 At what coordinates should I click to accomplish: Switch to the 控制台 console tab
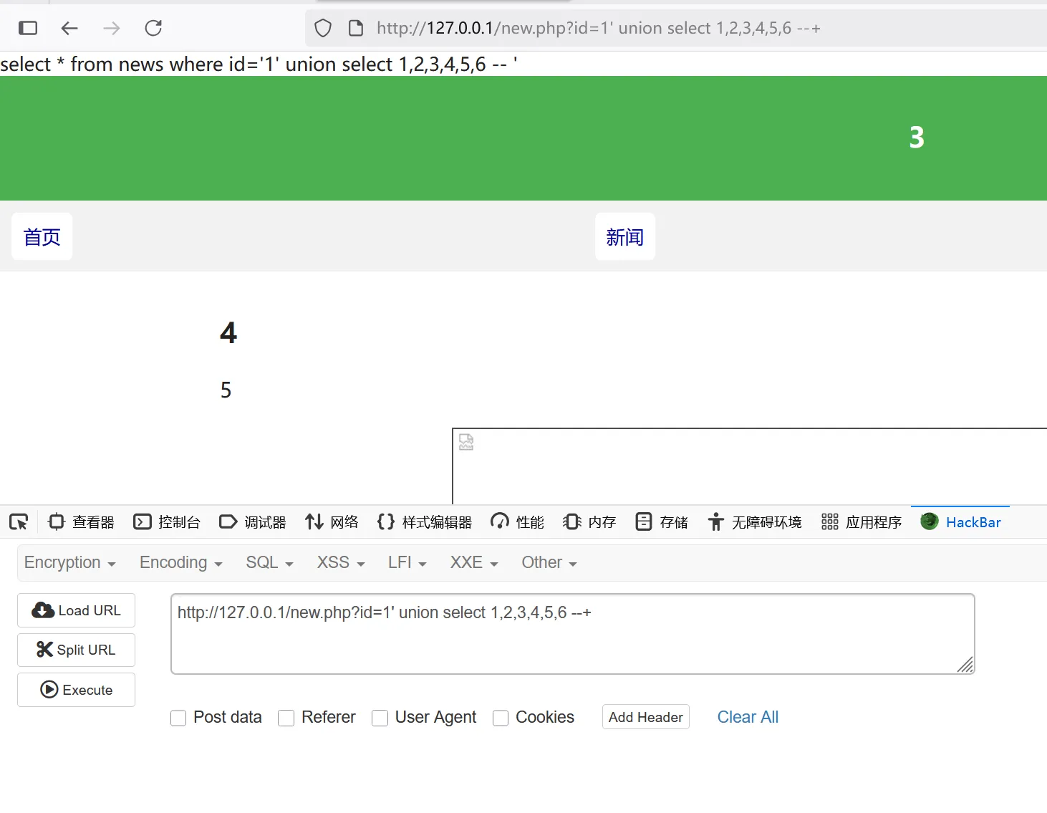(167, 522)
